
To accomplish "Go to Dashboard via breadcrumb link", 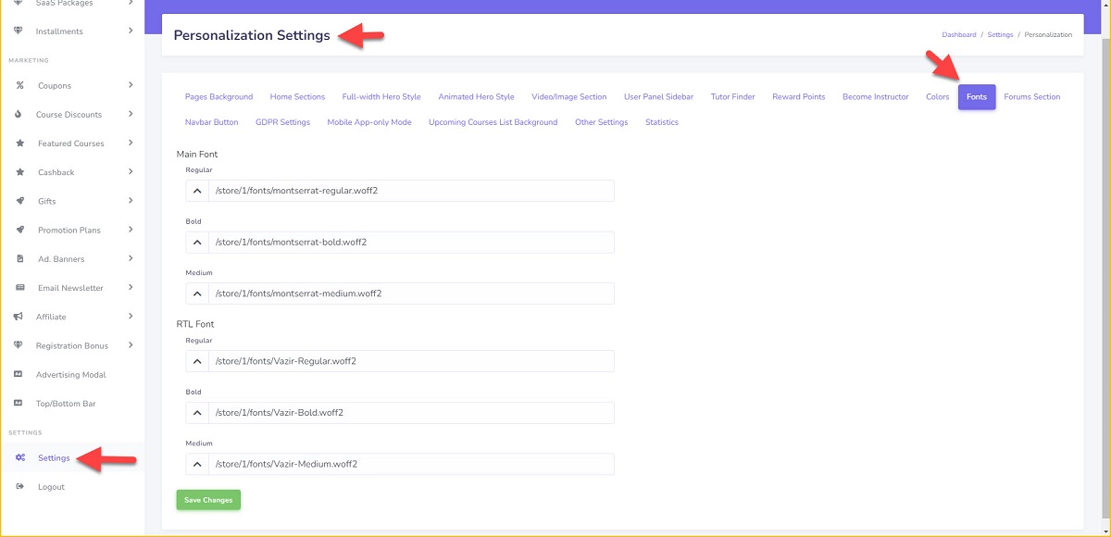I will point(958,35).
